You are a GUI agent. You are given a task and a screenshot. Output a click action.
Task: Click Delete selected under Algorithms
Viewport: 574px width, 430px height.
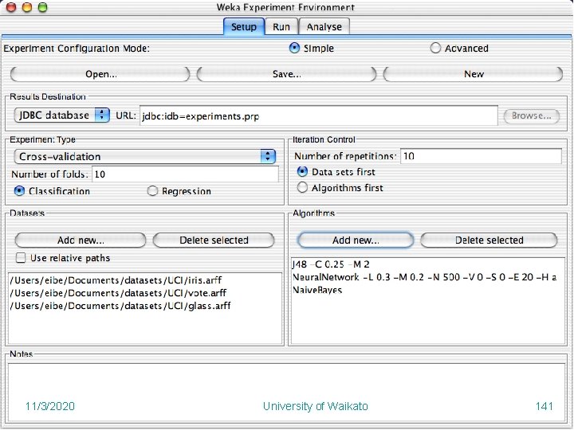pos(489,240)
